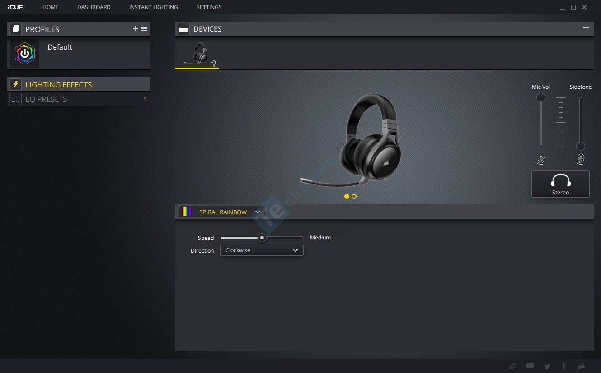Add a new profile with the plus icon
This screenshot has width=601, height=373.
pos(135,29)
